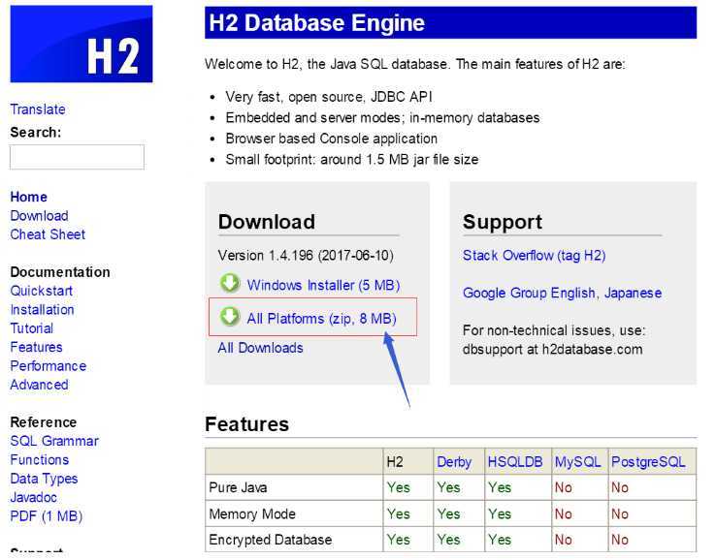Open the Download sidebar link
716x560 pixels.
click(x=39, y=216)
